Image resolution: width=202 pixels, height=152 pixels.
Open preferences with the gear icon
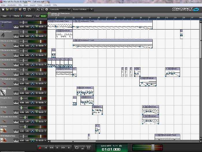coord(47,10)
